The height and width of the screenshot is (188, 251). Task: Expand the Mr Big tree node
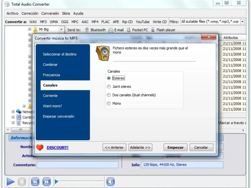coord(29,29)
